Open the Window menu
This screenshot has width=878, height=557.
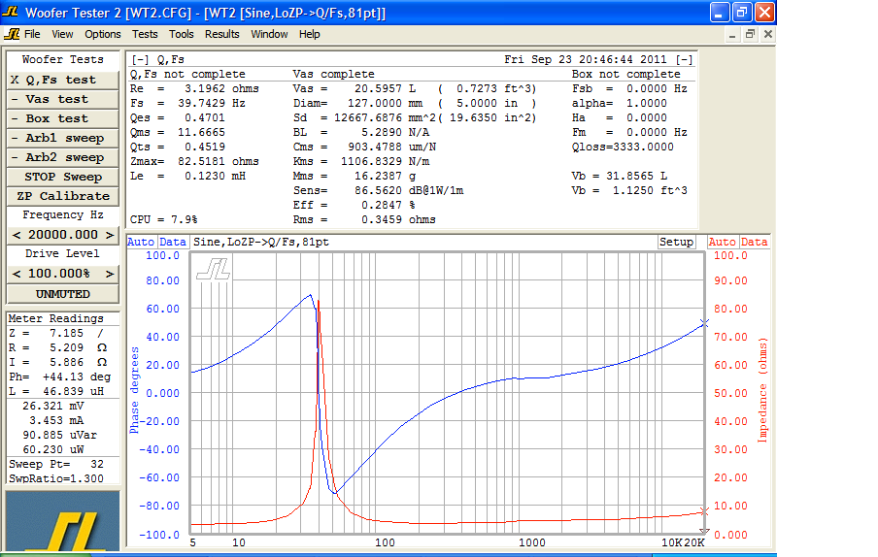(269, 34)
